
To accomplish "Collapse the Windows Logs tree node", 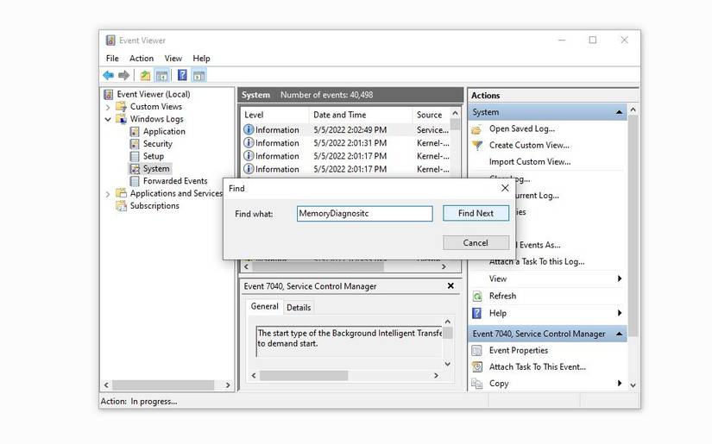I will [108, 119].
